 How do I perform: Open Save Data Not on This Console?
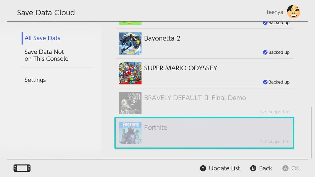point(46,55)
